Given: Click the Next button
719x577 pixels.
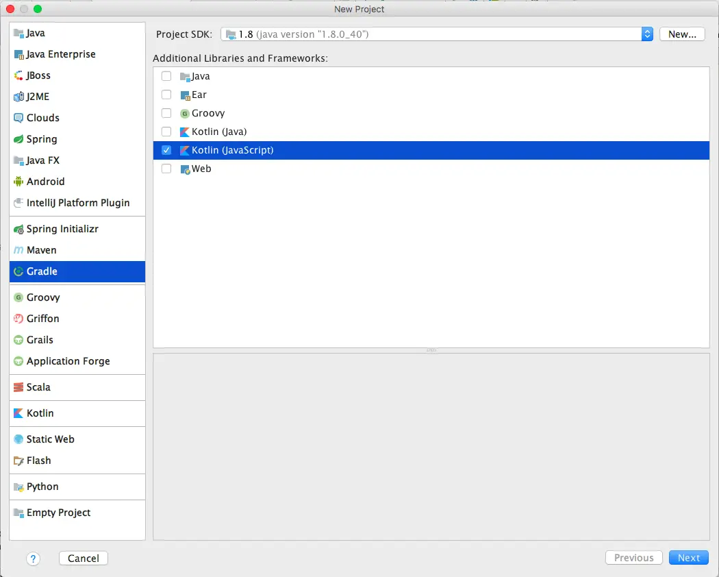Looking at the screenshot, I should [x=688, y=558].
